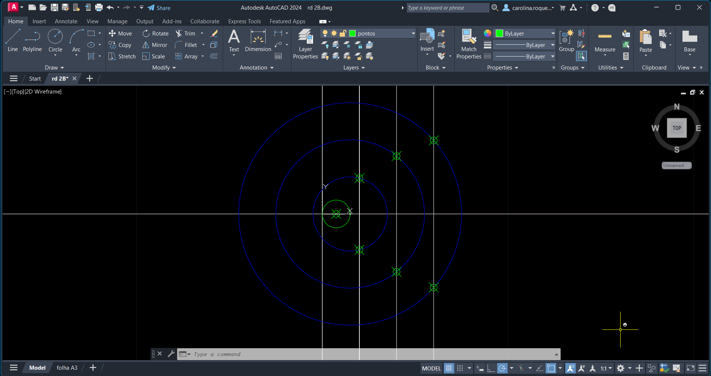Click the Erase tool icon
This screenshot has height=376, width=711.
click(214, 34)
